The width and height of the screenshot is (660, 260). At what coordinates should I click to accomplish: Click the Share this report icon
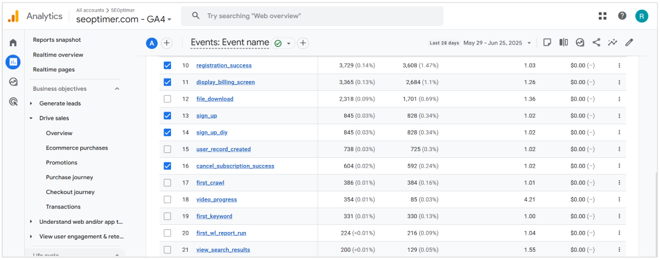coord(596,42)
